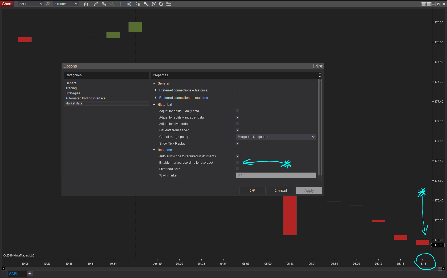Uncheck Auto subscribe to required instruments
447x278 pixels.
point(238,156)
